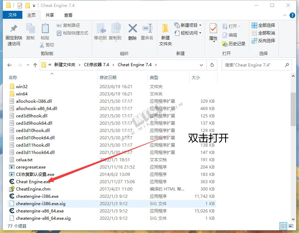Expand the breadcrumb chevron after Cheat Engine 7.4
The height and width of the screenshot is (233, 299).
[156, 65]
